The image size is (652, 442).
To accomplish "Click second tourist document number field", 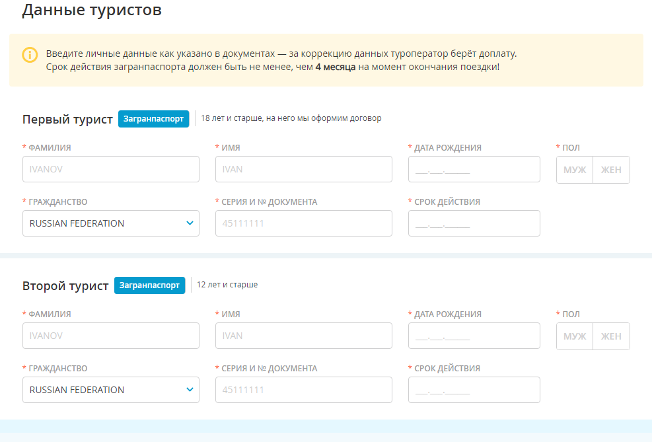I will pos(304,390).
